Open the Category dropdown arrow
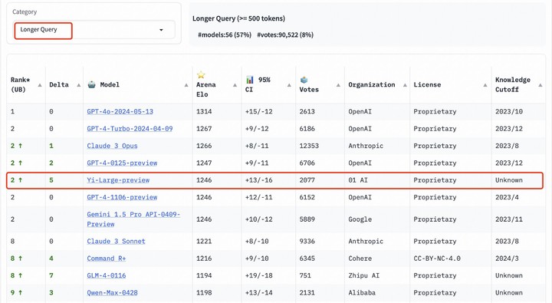The height and width of the screenshot is (303, 552). point(161,30)
